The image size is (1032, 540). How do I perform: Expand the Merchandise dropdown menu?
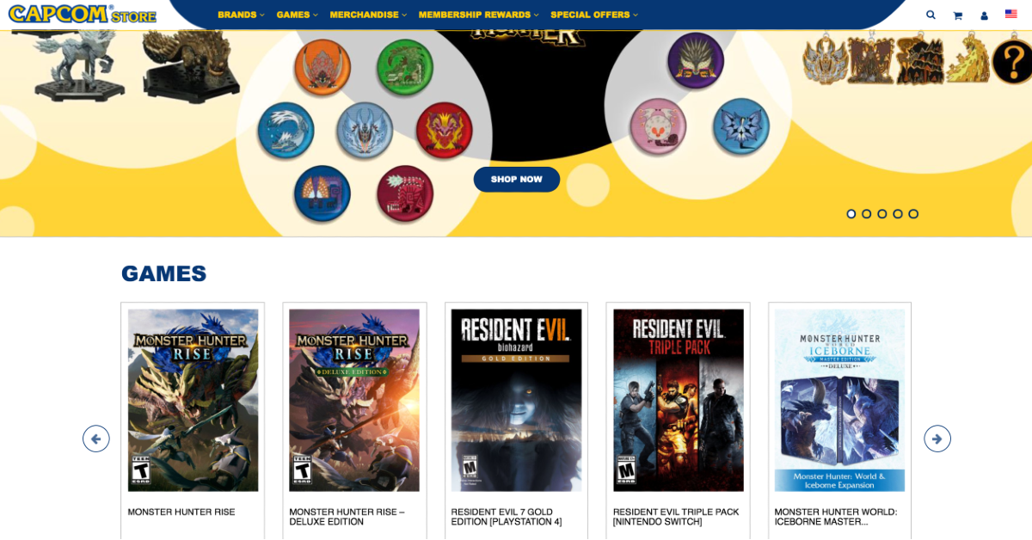(x=368, y=15)
